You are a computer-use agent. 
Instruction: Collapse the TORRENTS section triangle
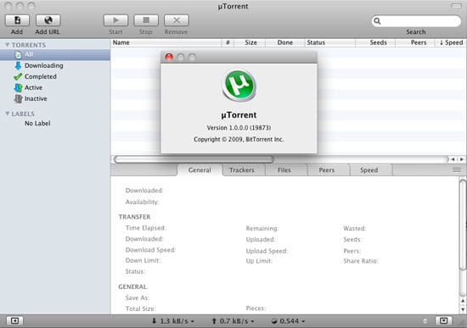pyautogui.click(x=8, y=45)
